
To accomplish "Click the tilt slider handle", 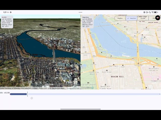I will point(27,94).
